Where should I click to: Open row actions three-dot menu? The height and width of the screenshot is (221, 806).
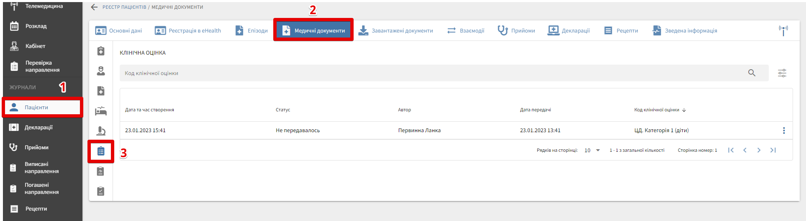[783, 131]
